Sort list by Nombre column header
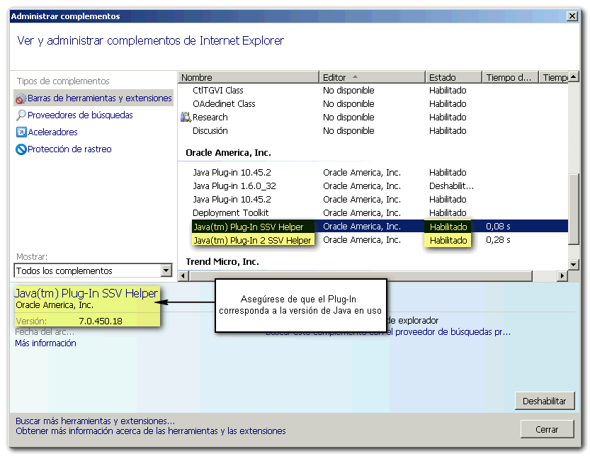Screen dimensions: 590x456 click(x=248, y=77)
